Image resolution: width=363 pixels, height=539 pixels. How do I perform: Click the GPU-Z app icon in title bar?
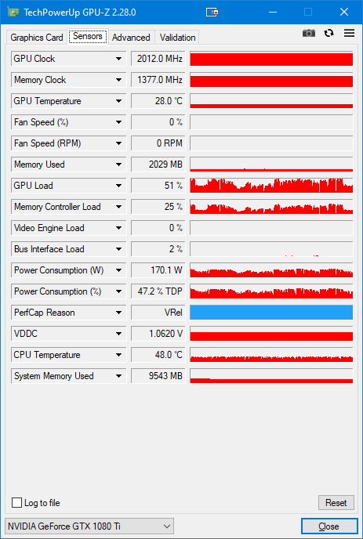click(13, 13)
